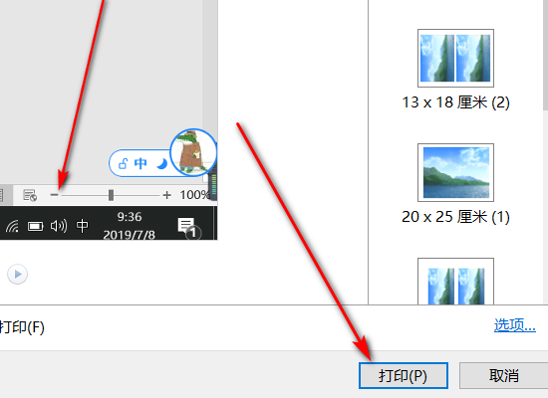Open the Wi-Fi network tray icon
Image resolution: width=548 pixels, height=398 pixels.
tap(12, 226)
